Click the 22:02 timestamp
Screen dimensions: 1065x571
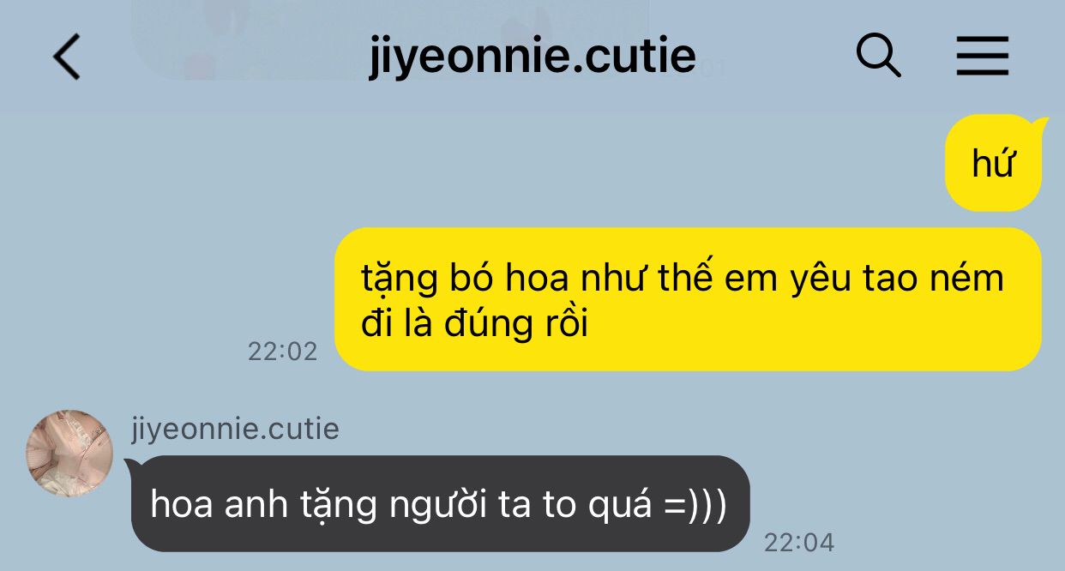282,352
